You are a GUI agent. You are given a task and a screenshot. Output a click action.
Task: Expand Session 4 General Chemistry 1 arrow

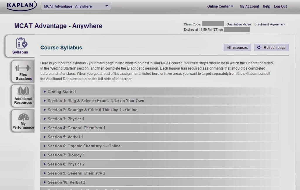coord(44,128)
